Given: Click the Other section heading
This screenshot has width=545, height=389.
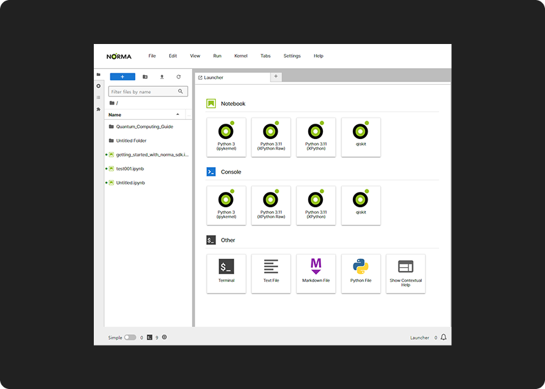Looking at the screenshot, I should (228, 240).
